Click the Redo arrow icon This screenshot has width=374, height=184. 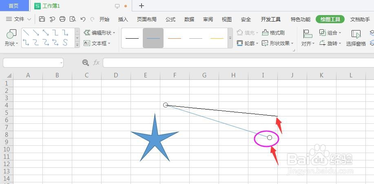tap(92, 19)
